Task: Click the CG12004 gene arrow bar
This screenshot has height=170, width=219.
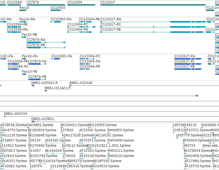Action: pos(82,5)
